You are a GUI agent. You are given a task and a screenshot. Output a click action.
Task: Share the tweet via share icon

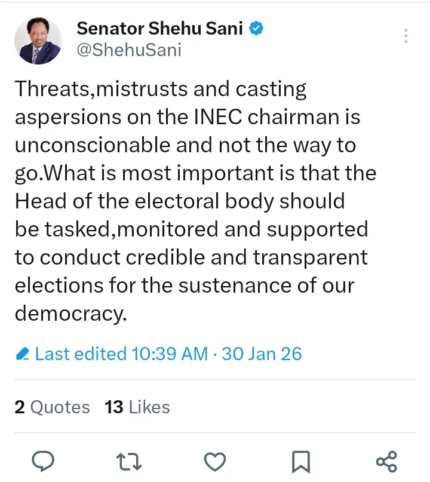[386, 461]
